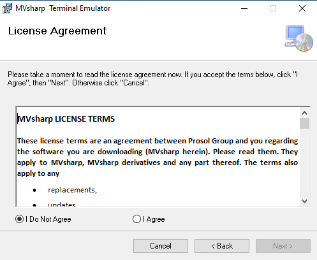Viewport: 317px width, 260px height.
Task: Go back with the '< Back' button
Action: tap(222, 246)
